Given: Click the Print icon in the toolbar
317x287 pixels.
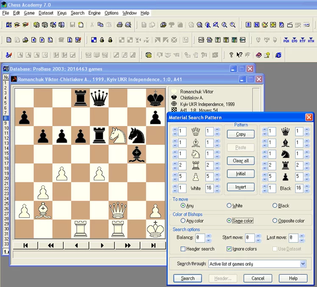Looking at the screenshot, I should (x=120, y=25).
